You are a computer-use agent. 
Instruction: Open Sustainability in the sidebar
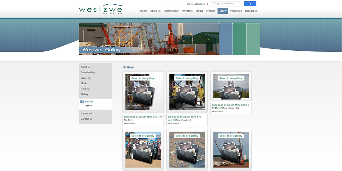[88, 72]
